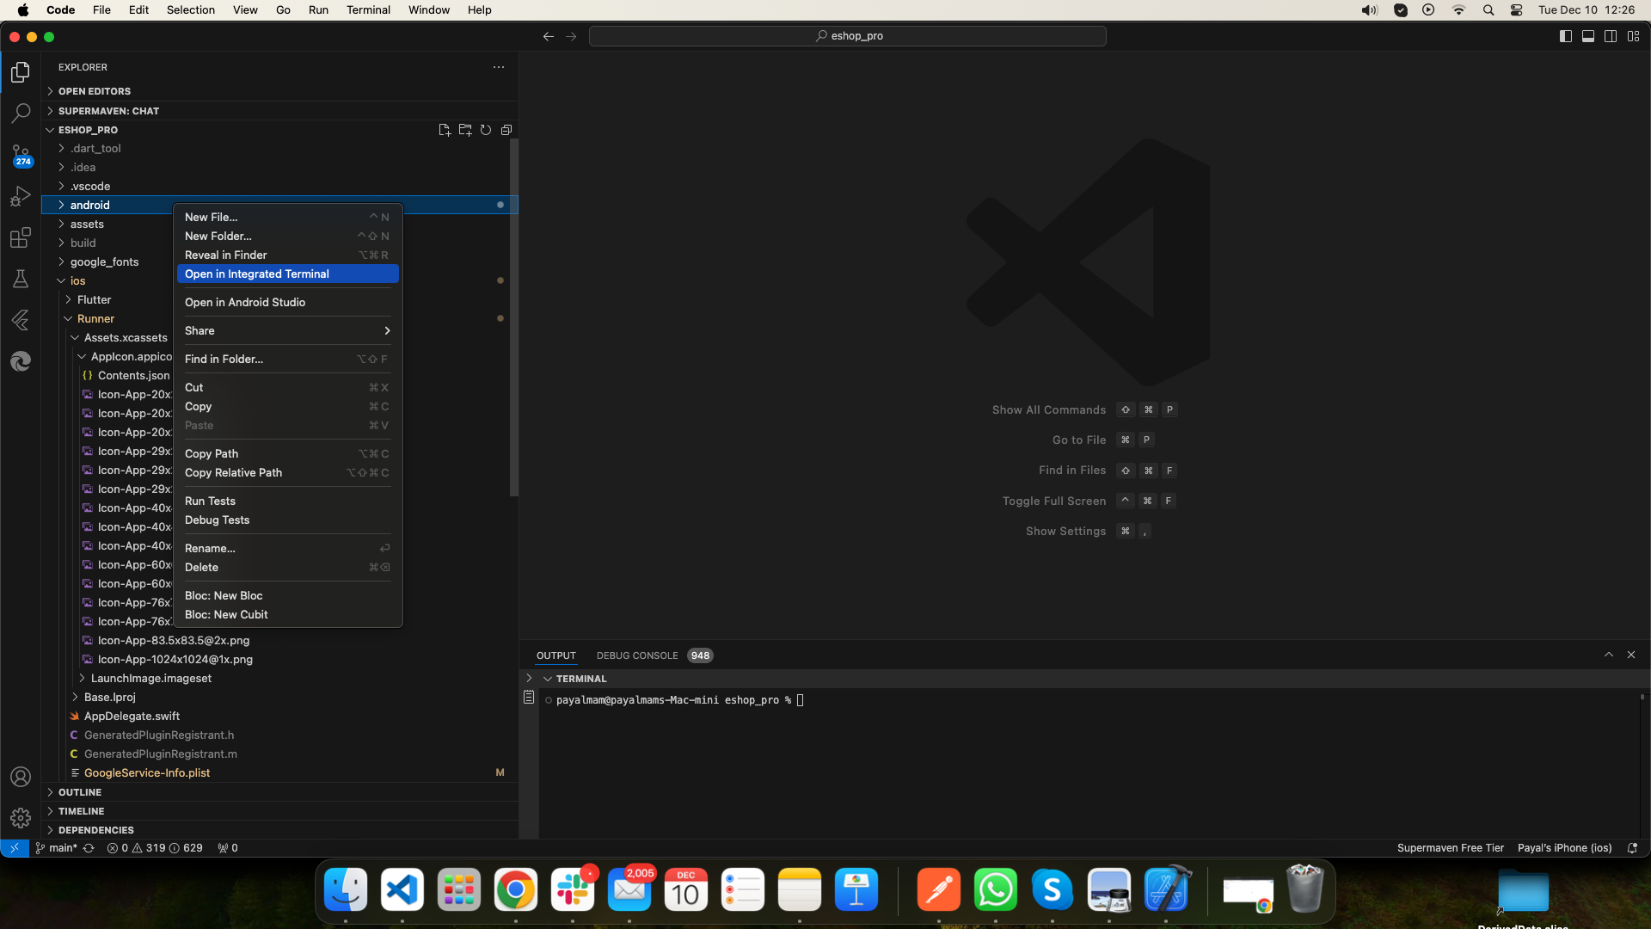This screenshot has height=929, width=1651.
Task: Click the Accounts icon at bottom of sidebar
Action: pyautogui.click(x=21, y=777)
